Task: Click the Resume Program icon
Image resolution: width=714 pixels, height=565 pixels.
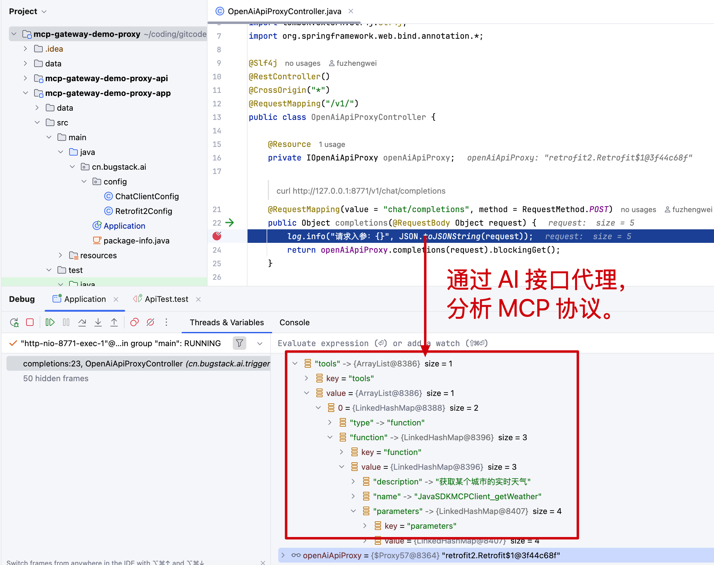Action: coord(50,322)
